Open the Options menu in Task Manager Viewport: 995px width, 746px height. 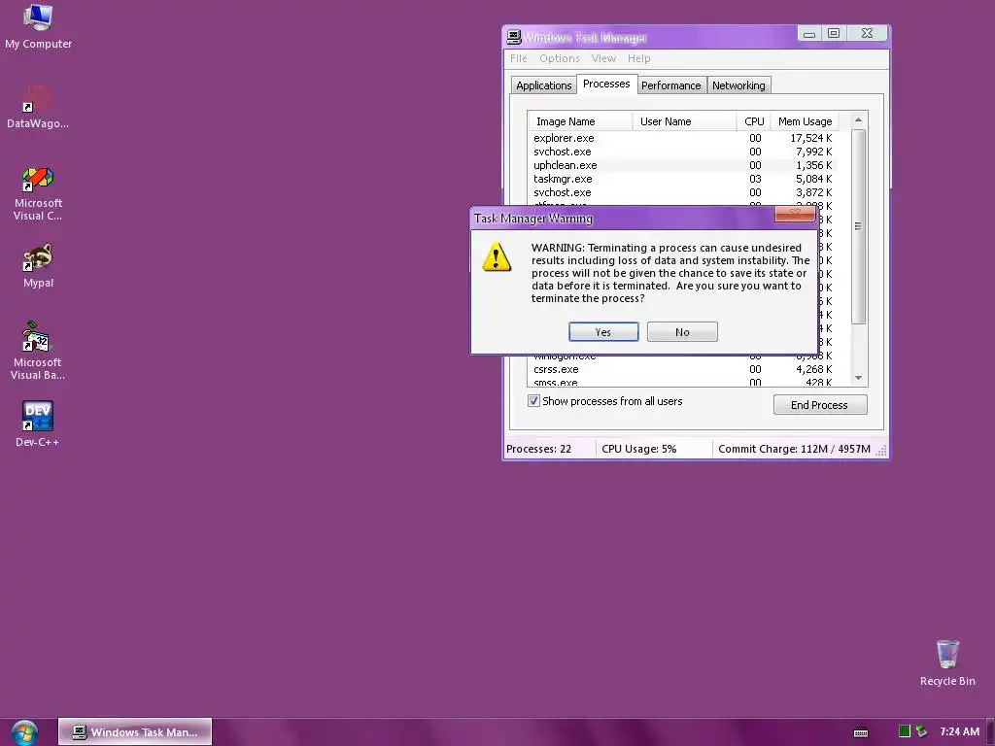tap(559, 58)
